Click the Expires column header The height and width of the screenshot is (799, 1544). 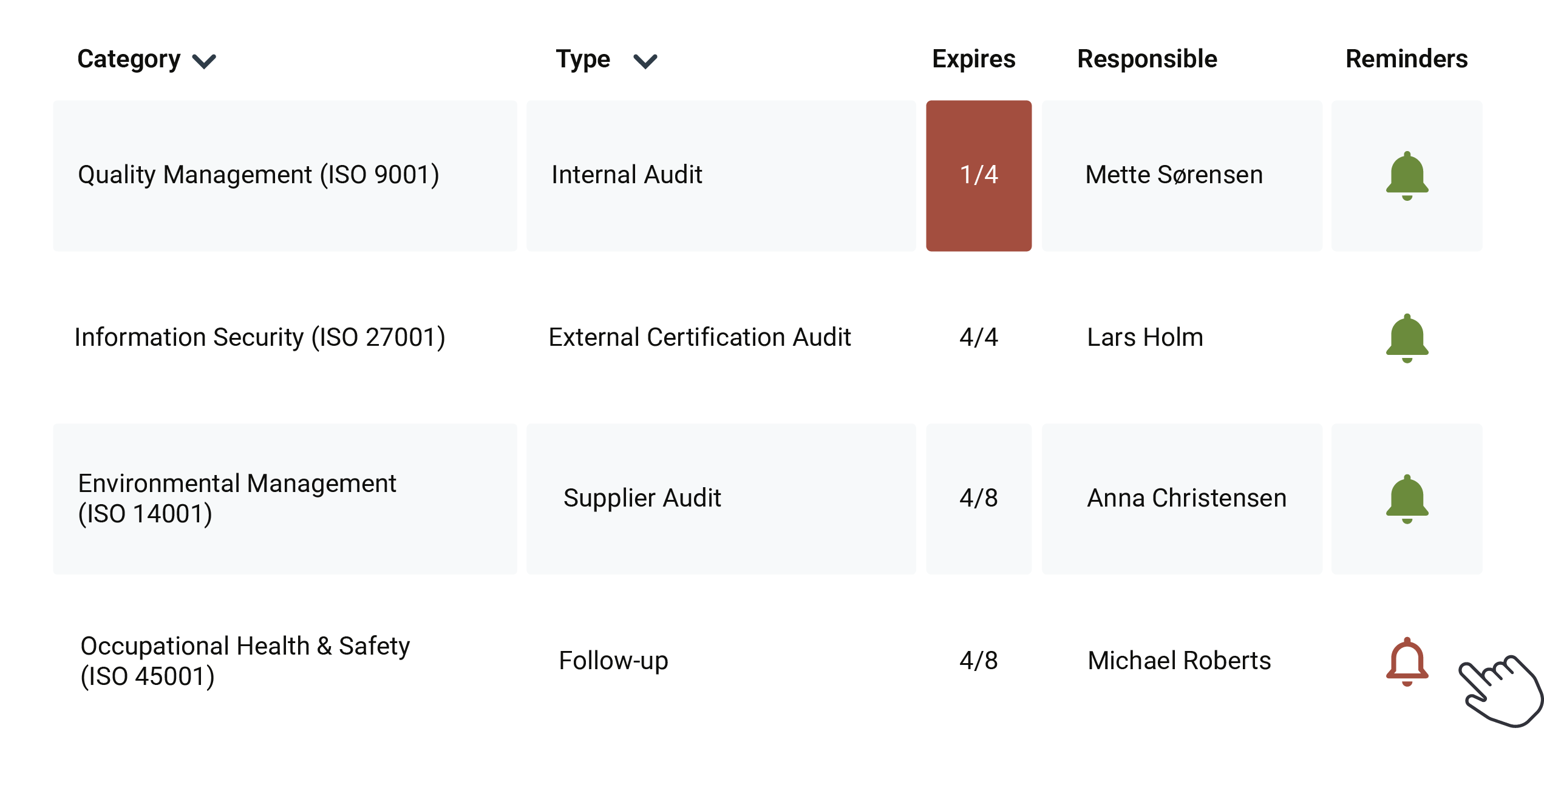pyautogui.click(x=973, y=59)
